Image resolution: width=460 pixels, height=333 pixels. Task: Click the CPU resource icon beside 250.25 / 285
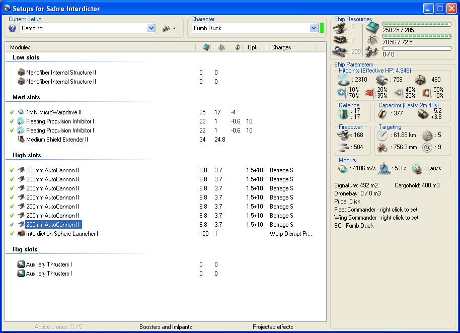(372, 28)
